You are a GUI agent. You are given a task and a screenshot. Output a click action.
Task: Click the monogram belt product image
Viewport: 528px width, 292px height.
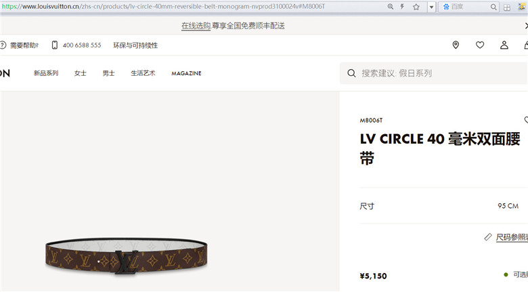[x=127, y=256]
